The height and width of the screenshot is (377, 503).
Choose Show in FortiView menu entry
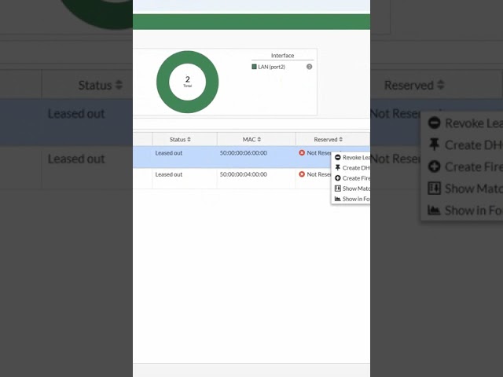356,199
